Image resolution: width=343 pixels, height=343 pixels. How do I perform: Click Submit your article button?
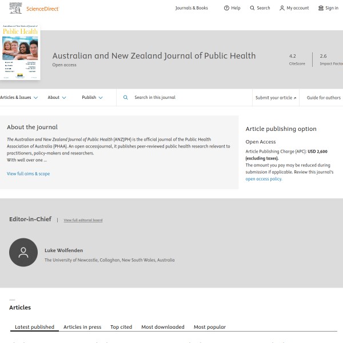(x=276, y=98)
